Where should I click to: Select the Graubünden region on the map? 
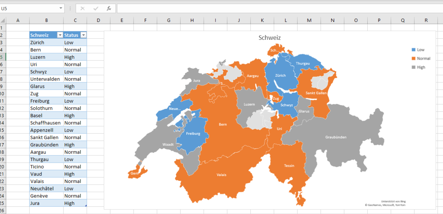tap(335, 137)
